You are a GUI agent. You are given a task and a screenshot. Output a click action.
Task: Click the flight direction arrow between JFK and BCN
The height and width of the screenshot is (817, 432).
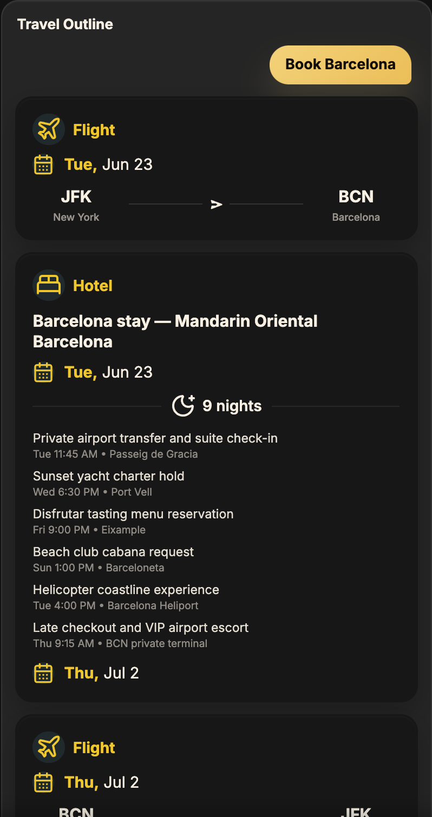click(x=217, y=205)
